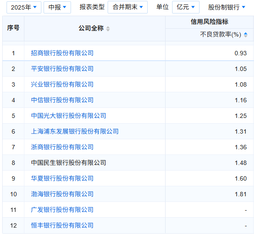This screenshot has width=254, height=235.
Task: Click the 1.08 value for 兴业银行
Action: (241, 85)
